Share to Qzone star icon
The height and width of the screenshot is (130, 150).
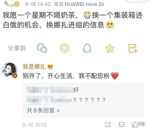click(110, 48)
